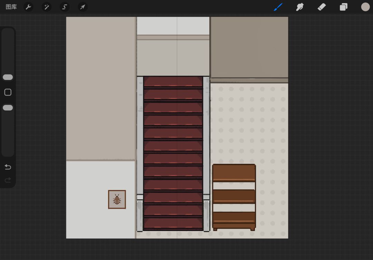This screenshot has height=260, width=373.
Task: Adjust the brush opacity slider handle
Action: pyautogui.click(x=8, y=108)
